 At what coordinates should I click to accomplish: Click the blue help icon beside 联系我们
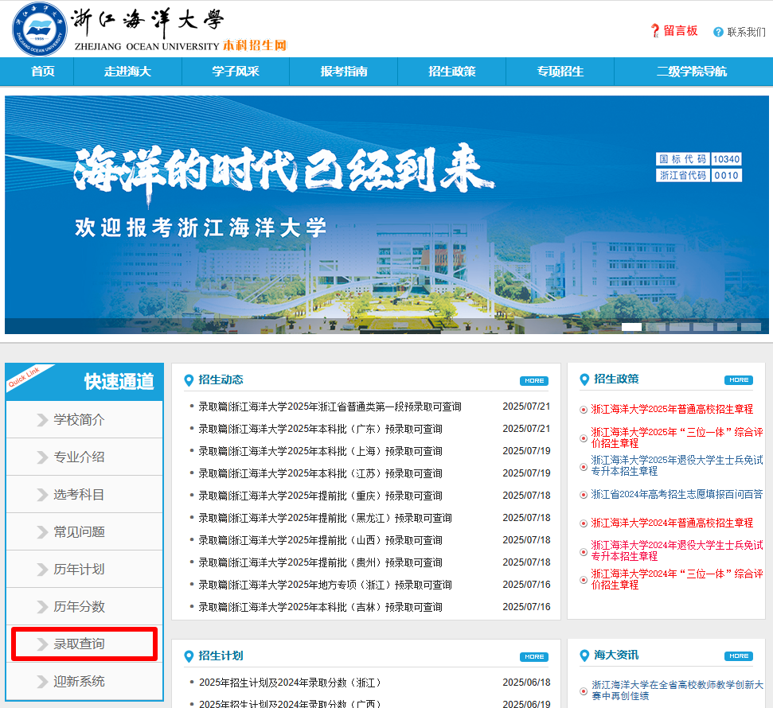pos(718,32)
